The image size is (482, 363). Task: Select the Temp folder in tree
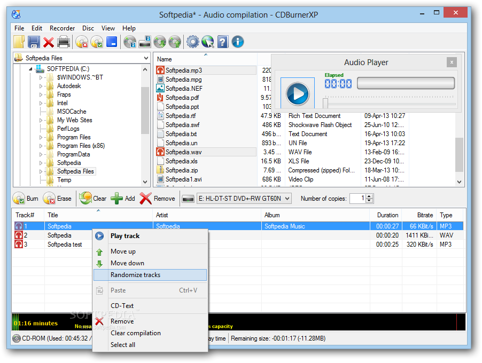click(64, 180)
